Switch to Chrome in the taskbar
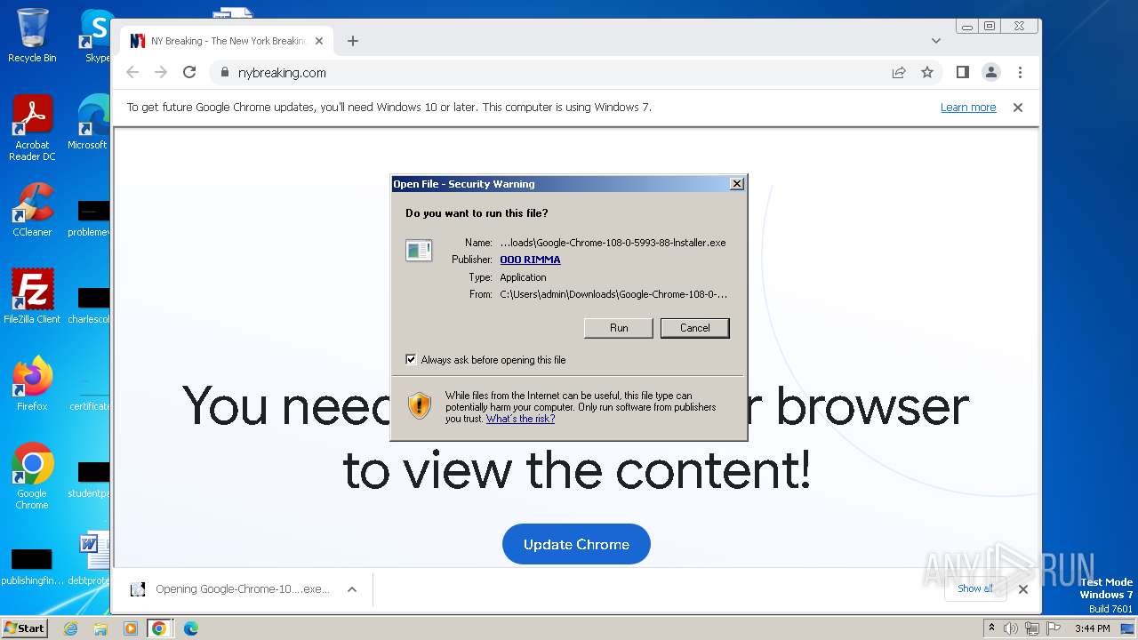This screenshot has height=640, width=1138. click(159, 628)
